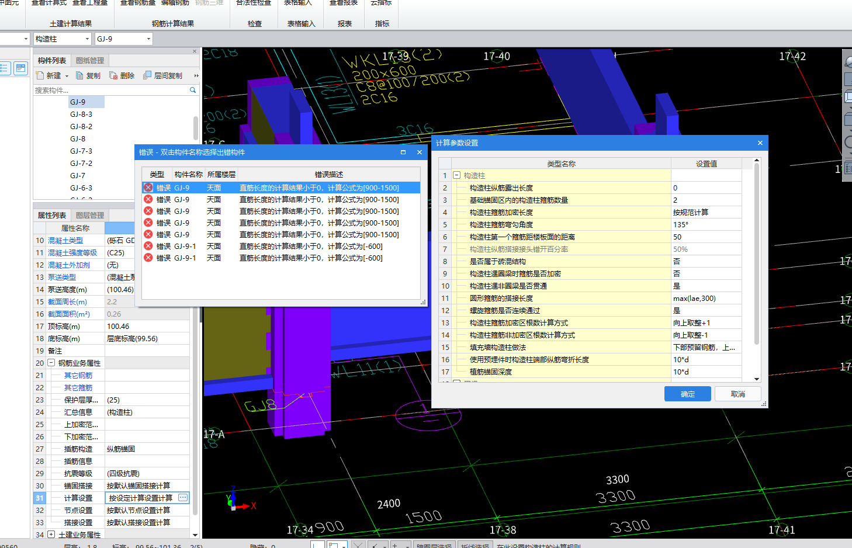Close the component list panel

(x=195, y=51)
